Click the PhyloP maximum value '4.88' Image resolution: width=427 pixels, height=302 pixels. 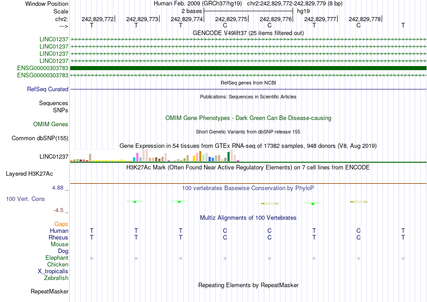(58, 188)
